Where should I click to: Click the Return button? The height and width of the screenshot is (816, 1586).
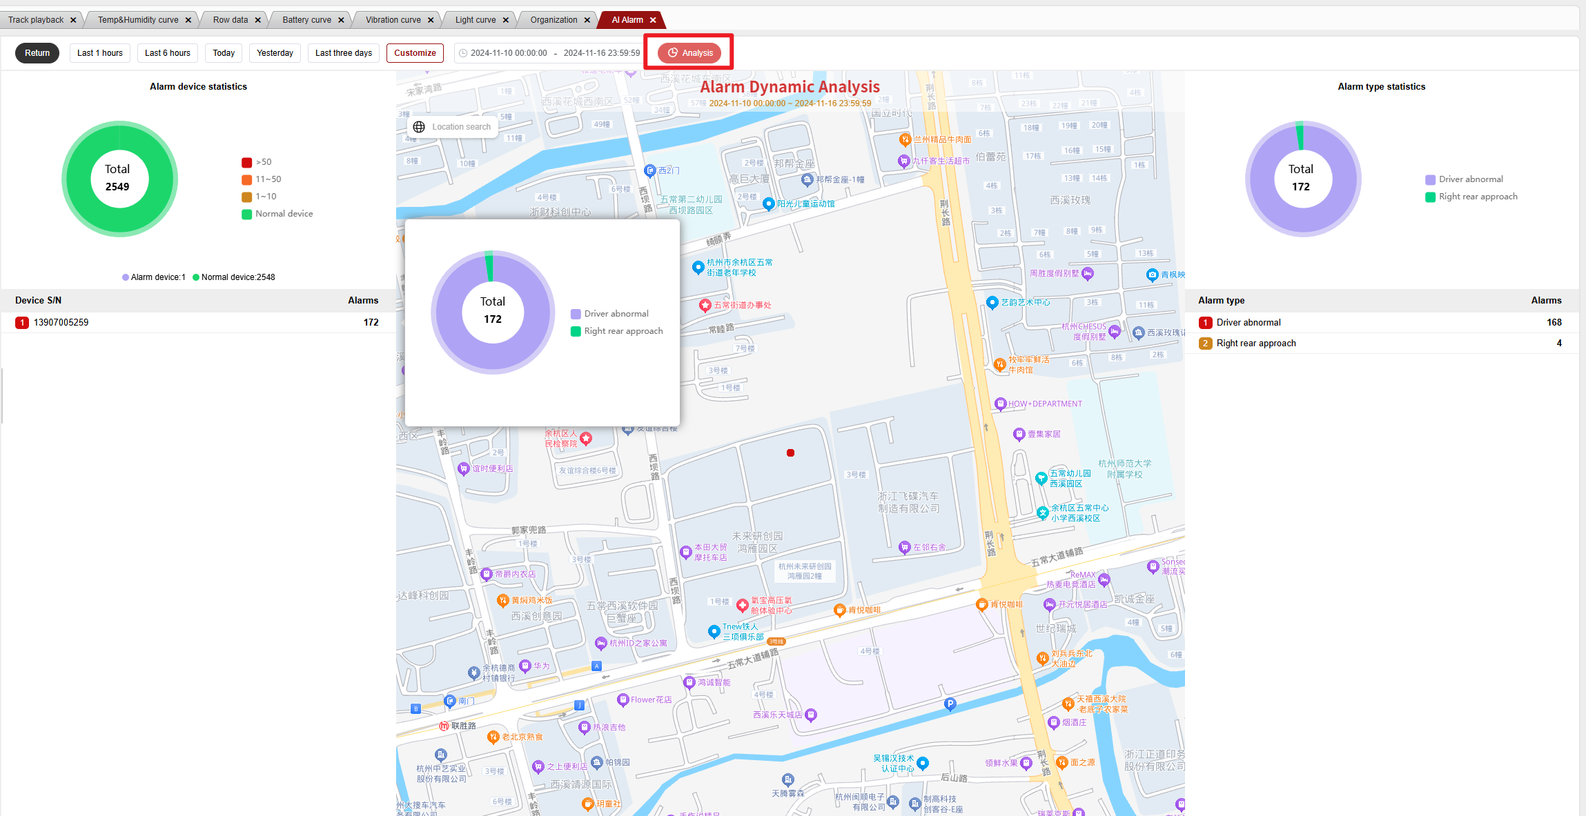click(37, 53)
